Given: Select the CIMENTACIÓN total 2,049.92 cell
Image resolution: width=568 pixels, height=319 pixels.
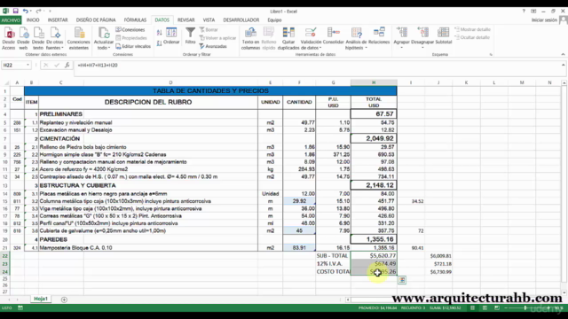Looking at the screenshot, I should [x=374, y=138].
